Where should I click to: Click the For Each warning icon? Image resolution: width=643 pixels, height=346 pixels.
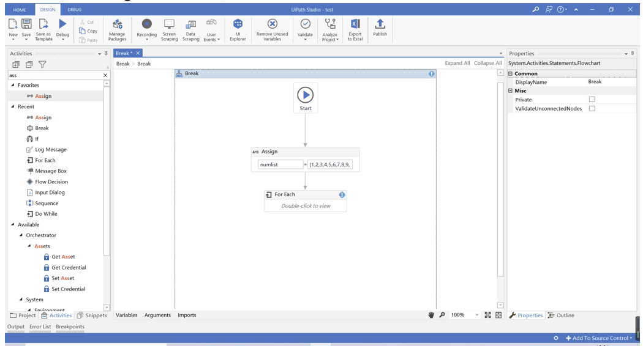pyautogui.click(x=342, y=194)
